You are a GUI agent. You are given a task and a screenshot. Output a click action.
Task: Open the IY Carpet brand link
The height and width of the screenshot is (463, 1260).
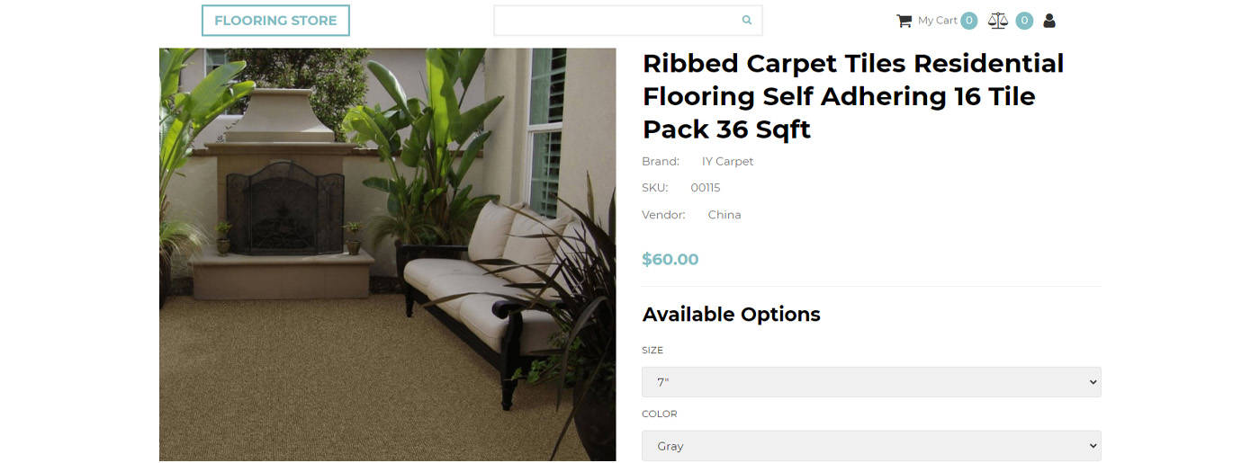727,162
